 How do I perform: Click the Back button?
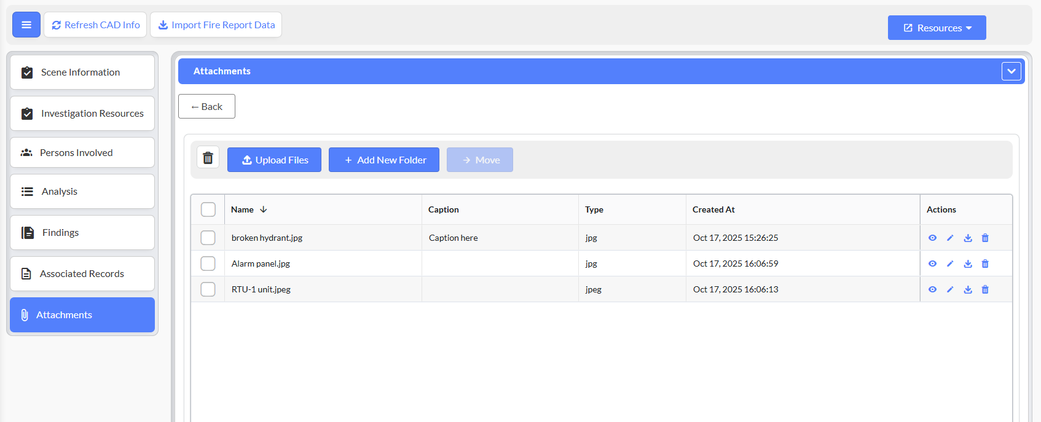tap(206, 106)
